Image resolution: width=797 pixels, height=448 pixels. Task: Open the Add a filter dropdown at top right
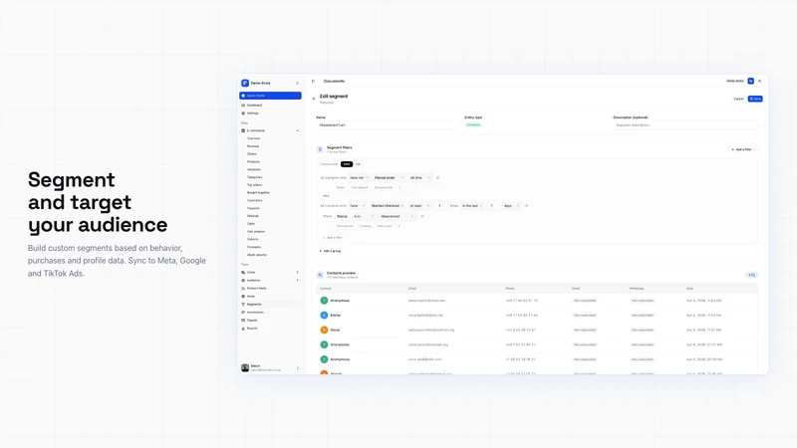743,150
